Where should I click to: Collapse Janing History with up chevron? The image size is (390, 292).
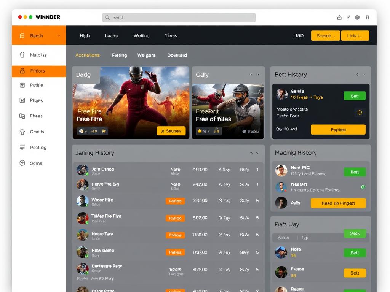click(x=251, y=153)
